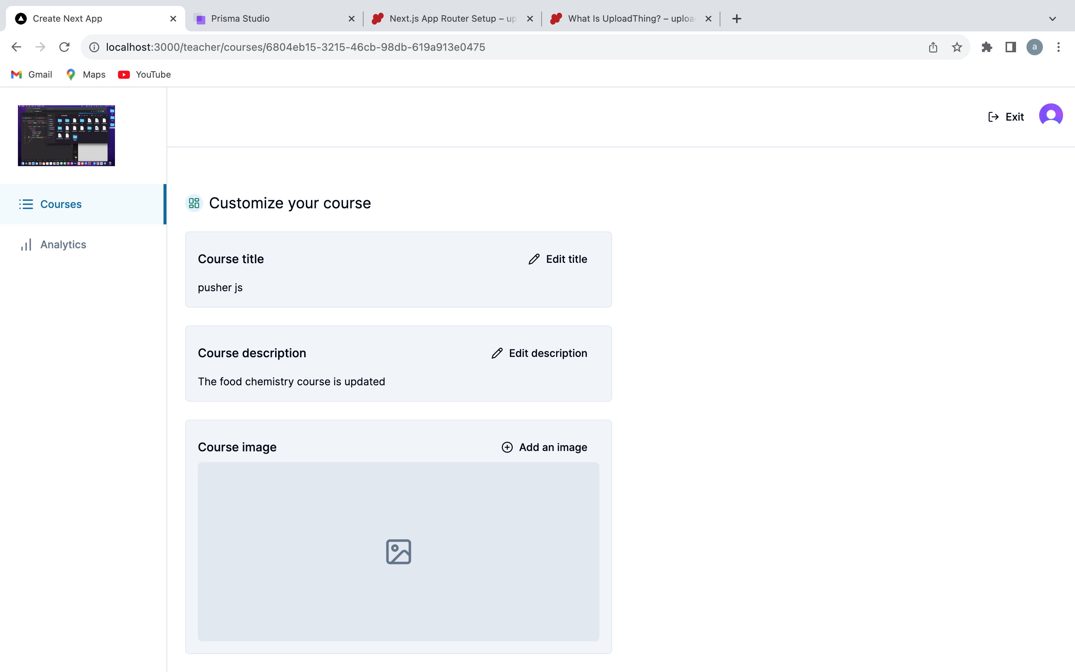This screenshot has height=672, width=1075.
Task: Bookmark this page with star icon
Action: click(x=957, y=47)
